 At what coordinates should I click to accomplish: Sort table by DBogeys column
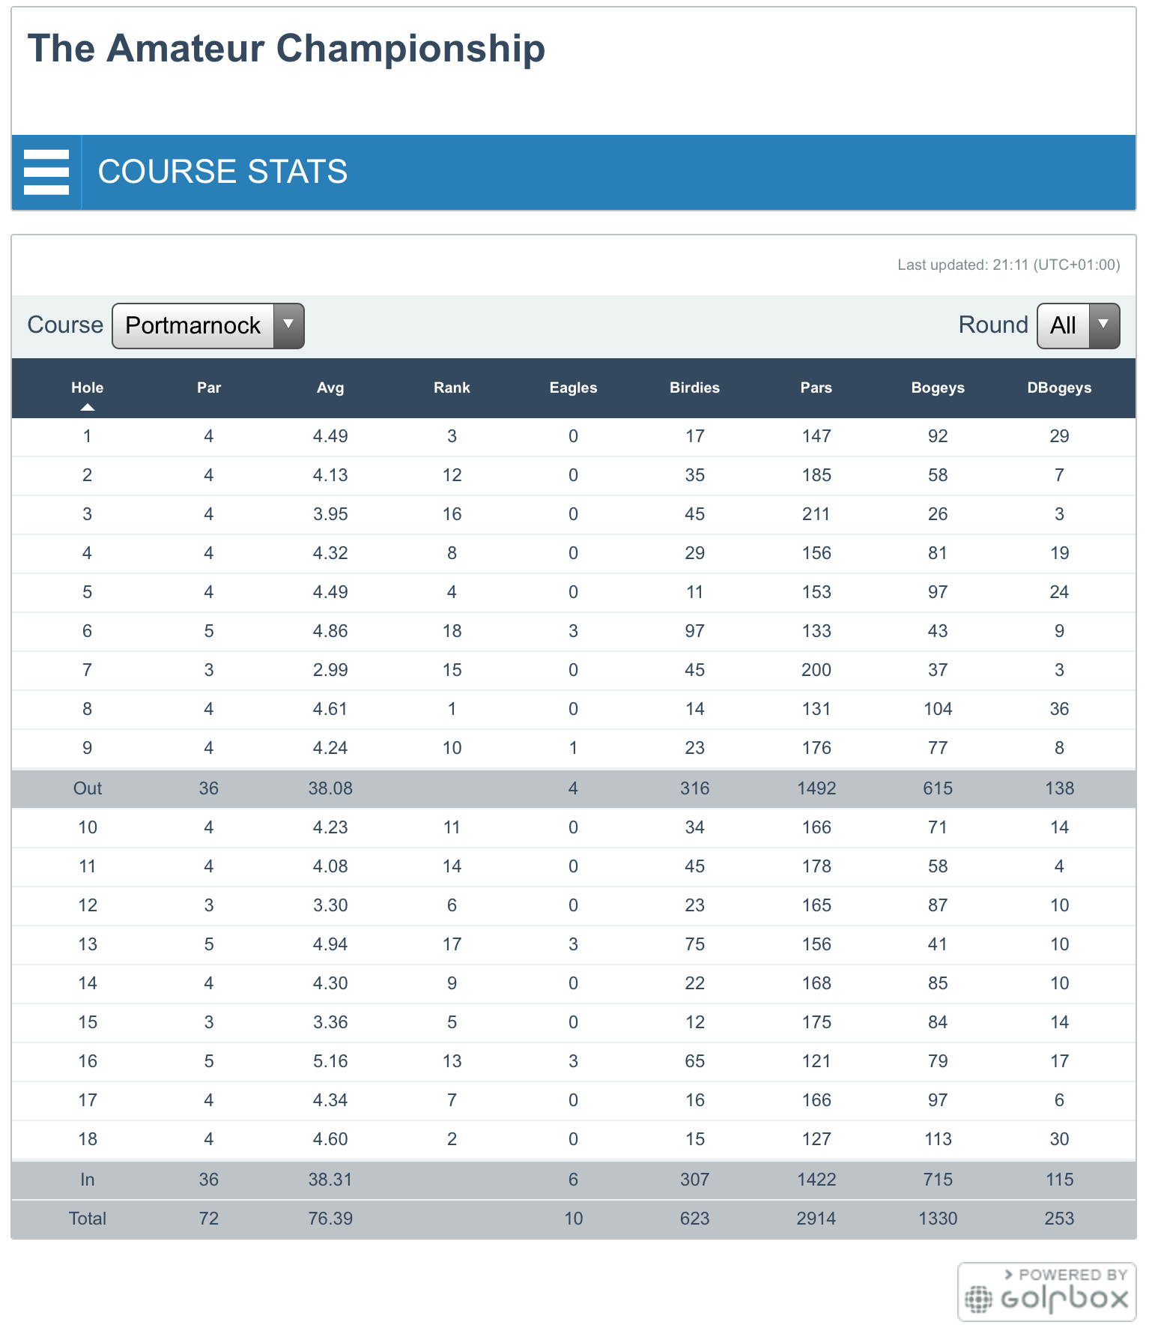pos(1059,387)
